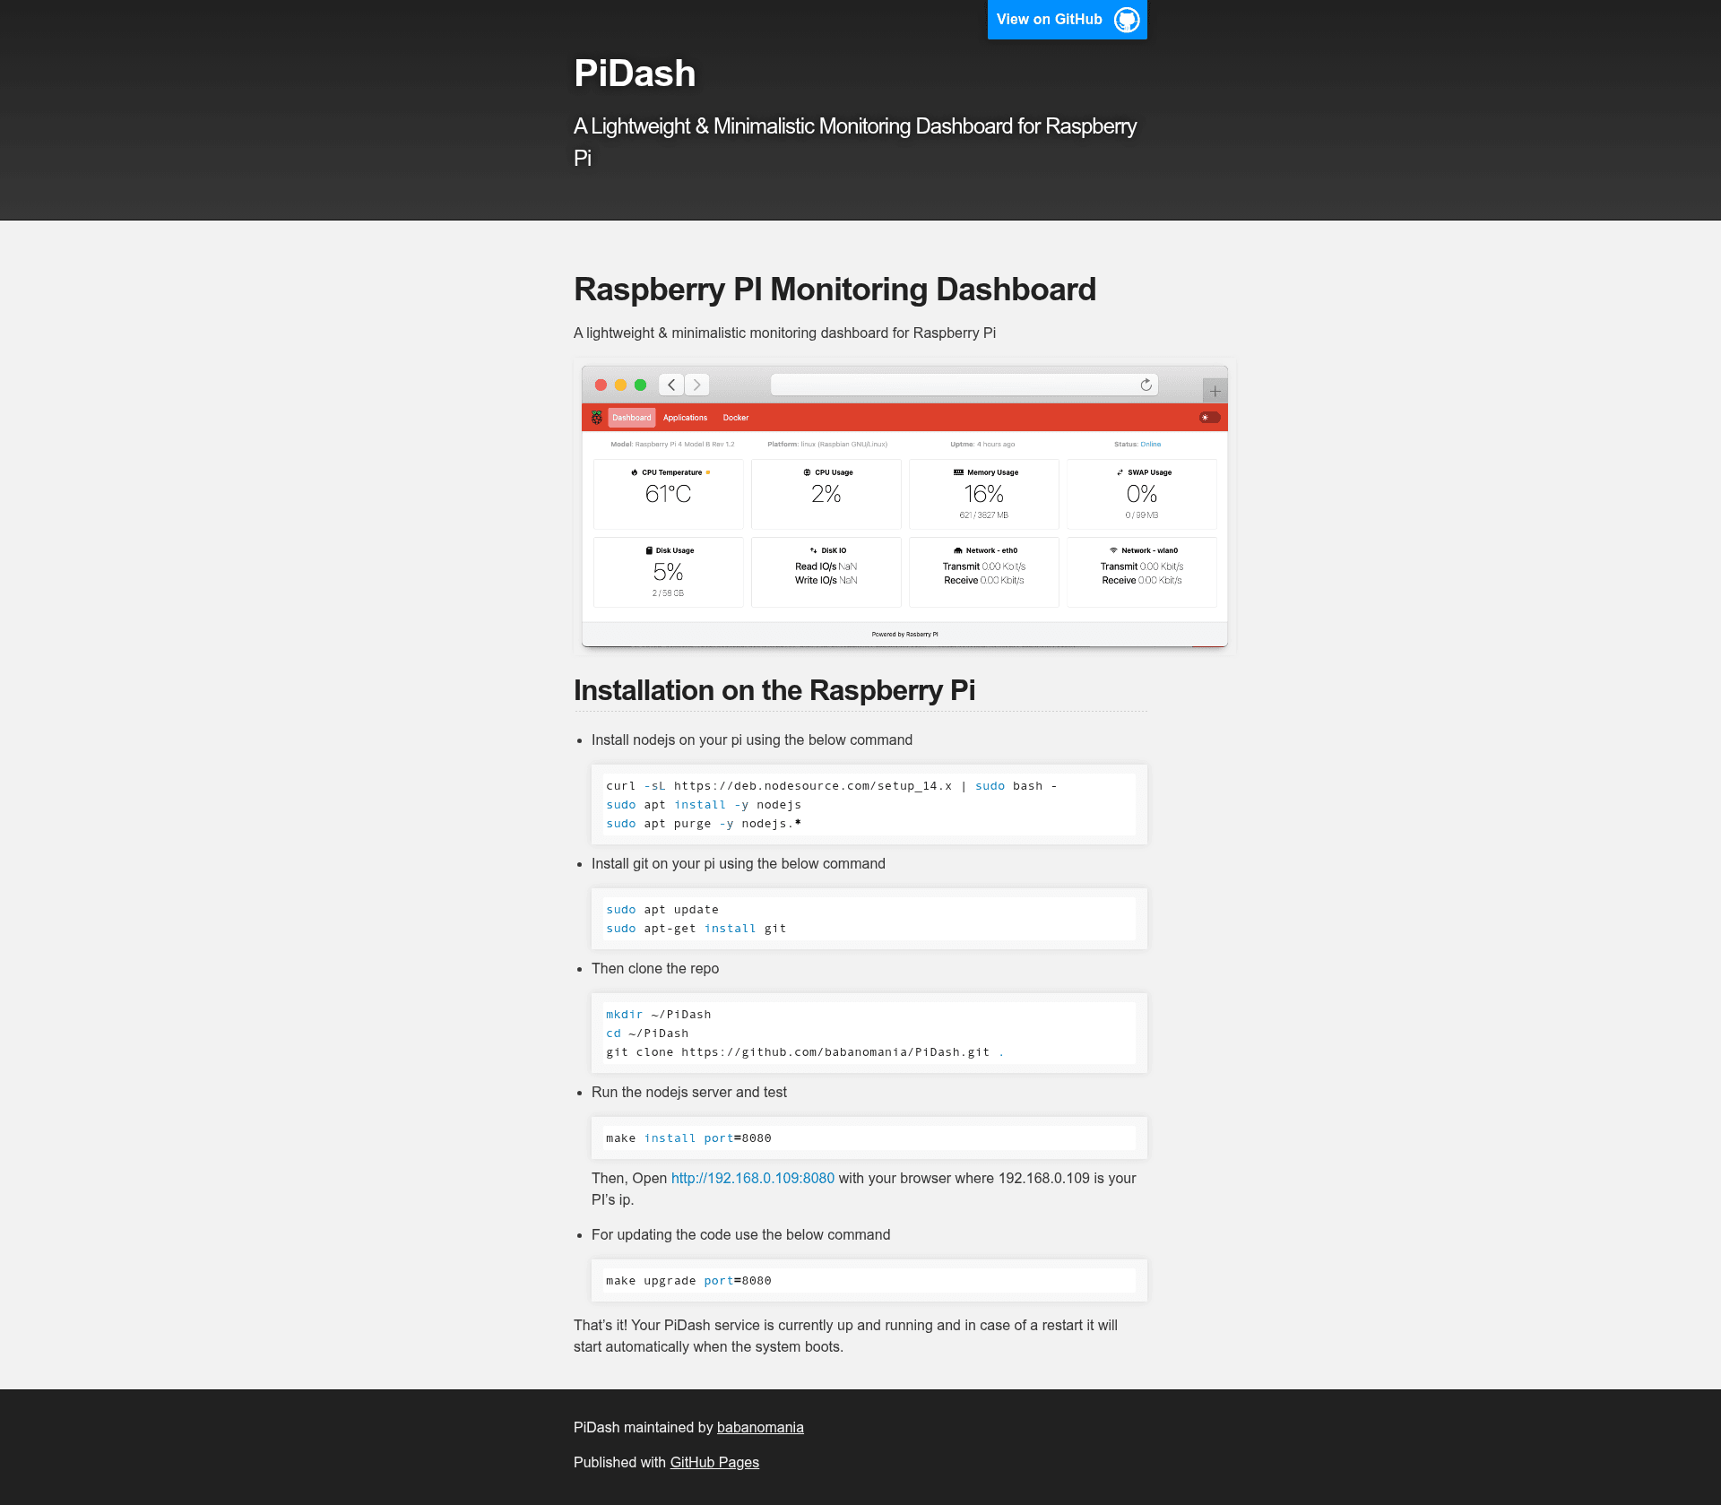Click the mock browser address bar

(964, 385)
